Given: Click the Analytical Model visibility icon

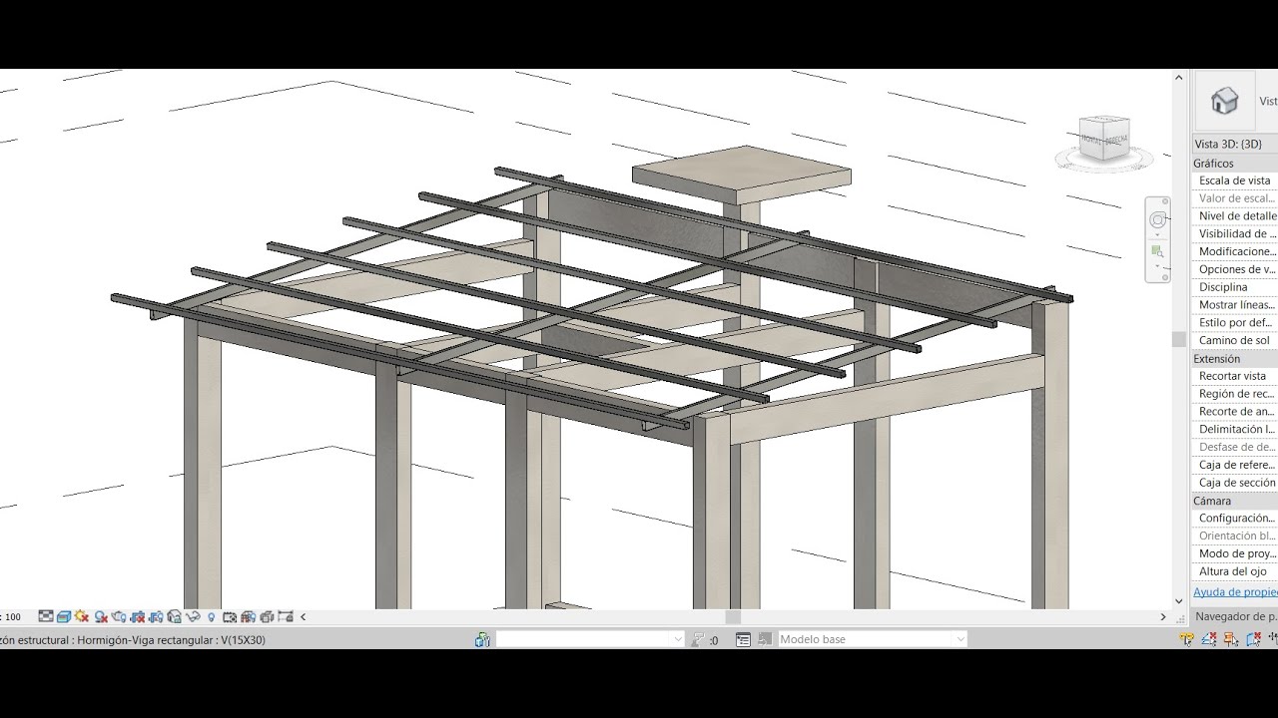Looking at the screenshot, I should pos(249,617).
